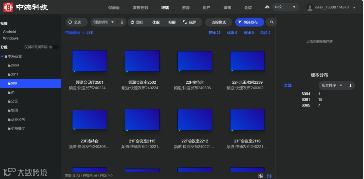Toggle 仅展示直属终端 switch
The image size is (364, 179).
click(54, 47)
